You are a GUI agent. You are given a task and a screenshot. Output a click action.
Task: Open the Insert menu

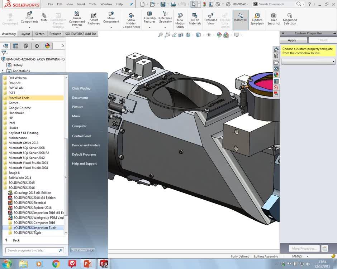point(81,4)
